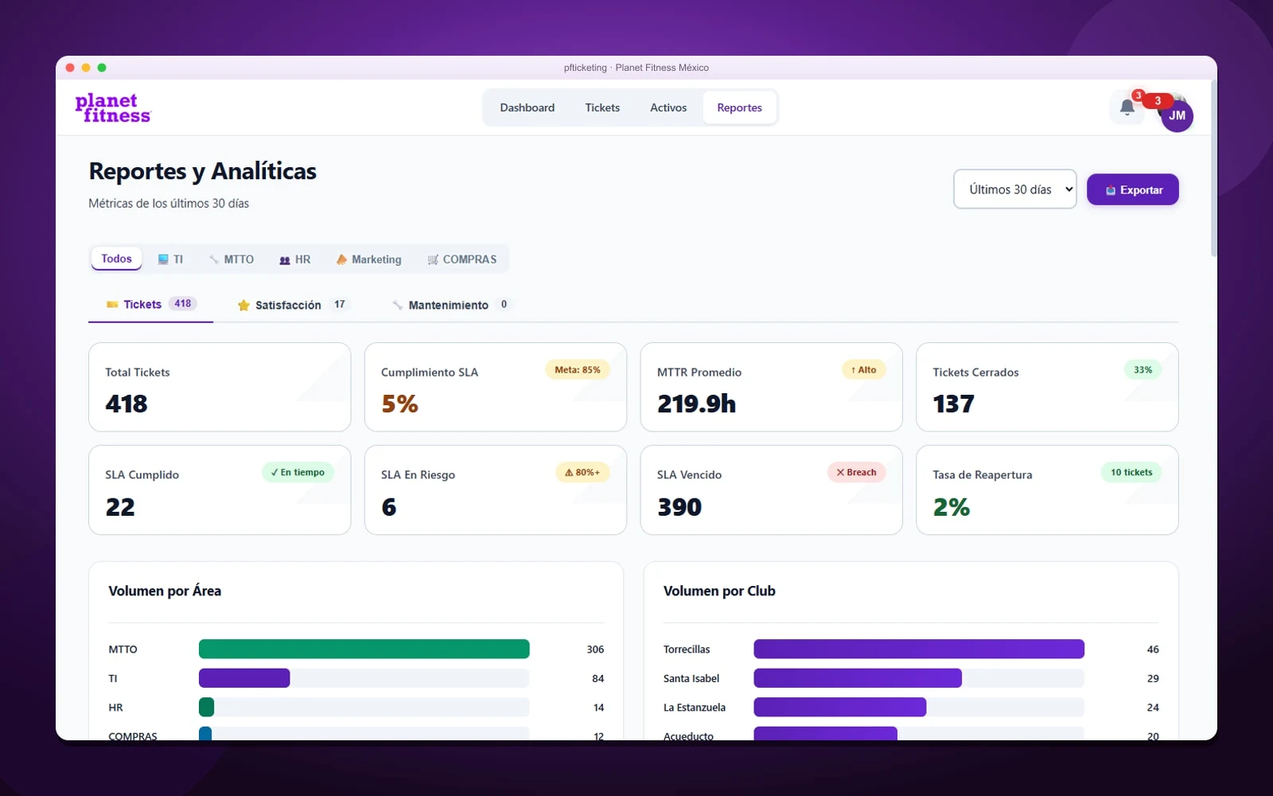
Task: Open the JM user avatar menu
Action: (x=1177, y=115)
